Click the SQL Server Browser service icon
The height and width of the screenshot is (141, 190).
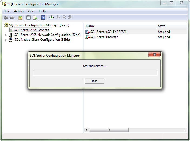tap(88, 37)
